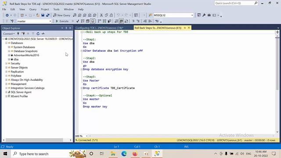Click the Save All icon
The image size is (281, 158).
click(48, 15)
